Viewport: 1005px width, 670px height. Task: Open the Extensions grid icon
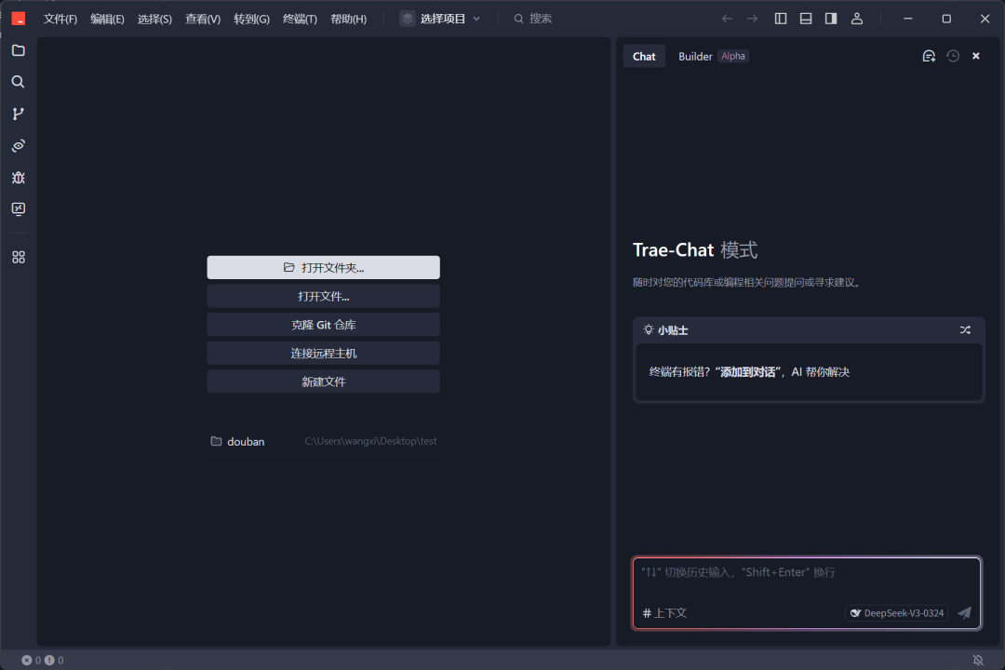coord(19,257)
